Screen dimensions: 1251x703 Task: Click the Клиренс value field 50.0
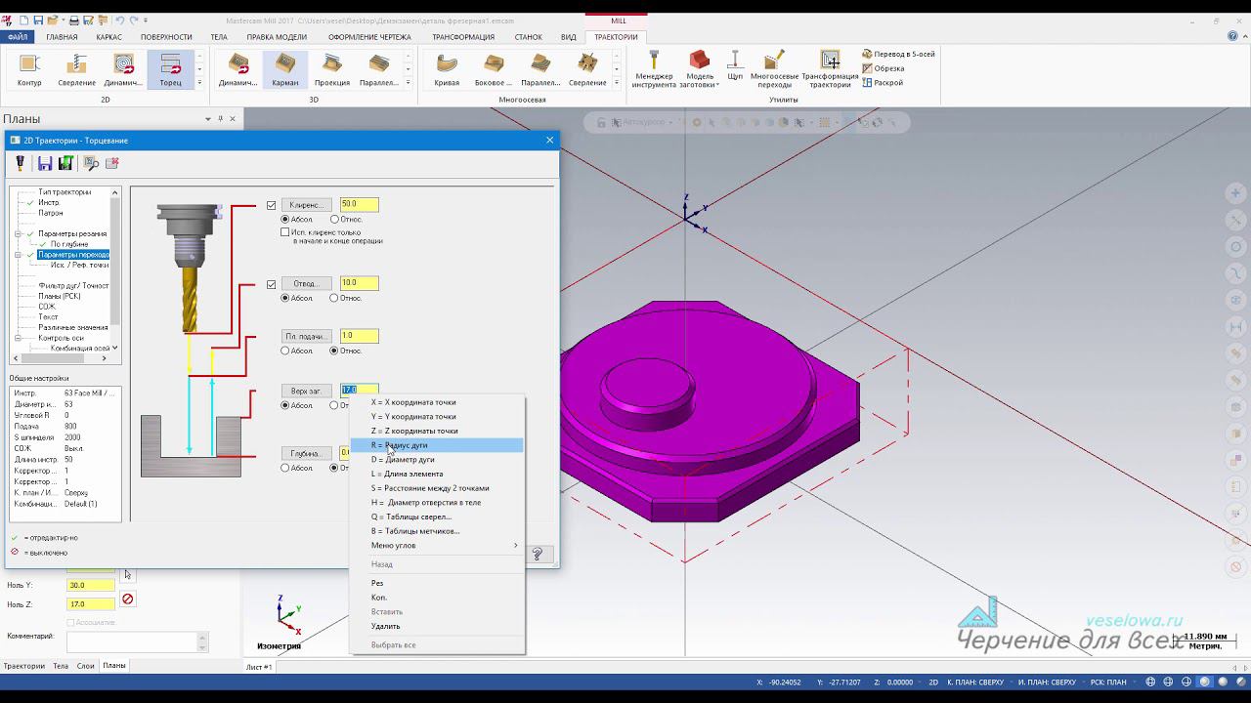(359, 205)
